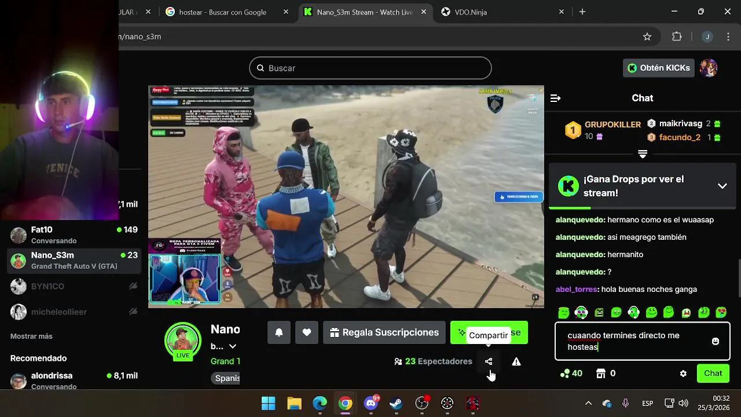Click GRUPOKILLER in the gift leaderboard

[x=612, y=125]
